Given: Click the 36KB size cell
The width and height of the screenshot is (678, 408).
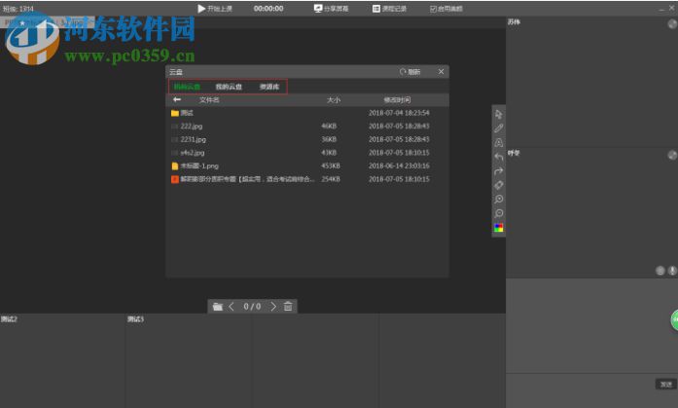Looking at the screenshot, I should click(x=329, y=139).
